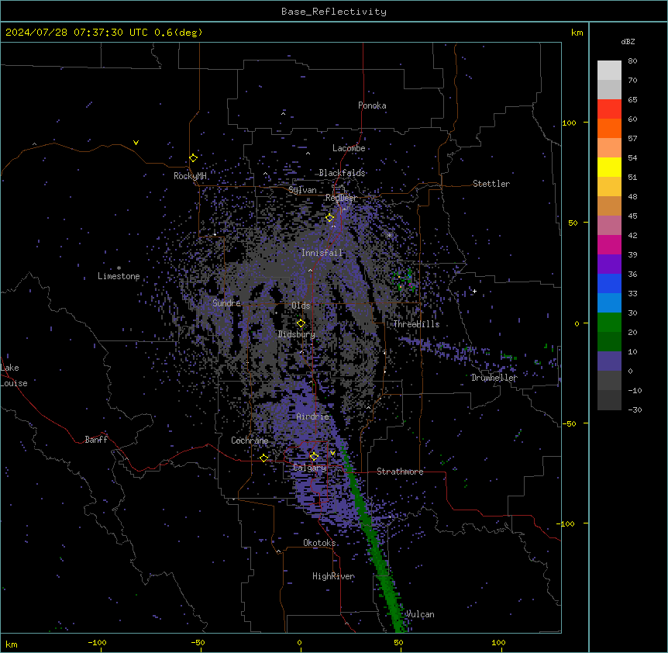Select the ThreeHills label
This screenshot has height=653, width=668.
point(416,324)
